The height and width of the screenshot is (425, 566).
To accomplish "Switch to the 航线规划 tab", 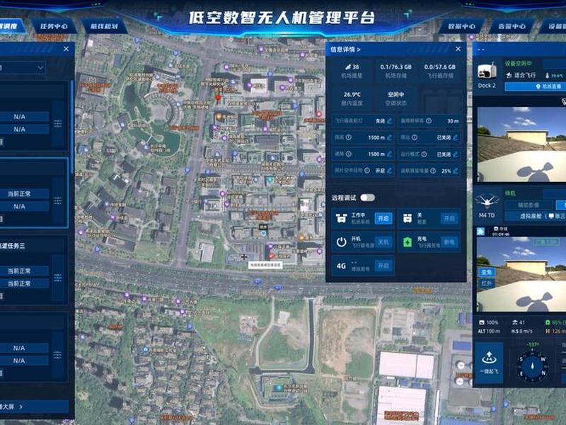I will [104, 26].
